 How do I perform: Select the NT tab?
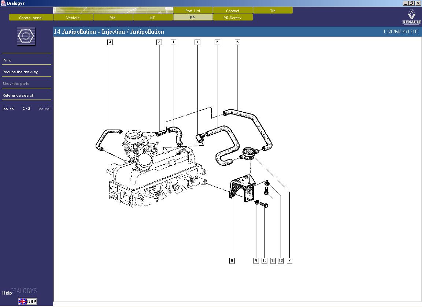pos(153,18)
